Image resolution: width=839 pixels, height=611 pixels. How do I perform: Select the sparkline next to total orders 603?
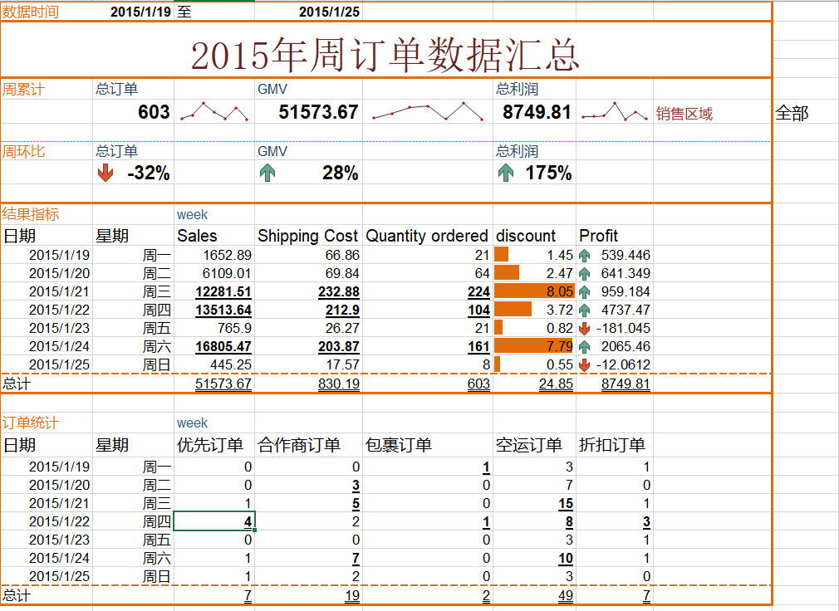[x=214, y=111]
